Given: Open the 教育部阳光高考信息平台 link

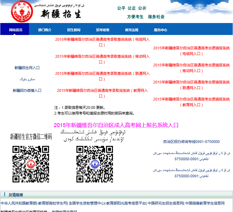Looking at the screenshot, I should (x=126, y=203).
